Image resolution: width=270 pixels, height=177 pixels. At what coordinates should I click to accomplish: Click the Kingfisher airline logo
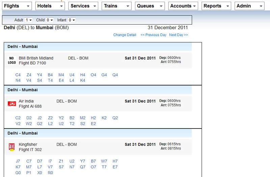tap(12, 147)
